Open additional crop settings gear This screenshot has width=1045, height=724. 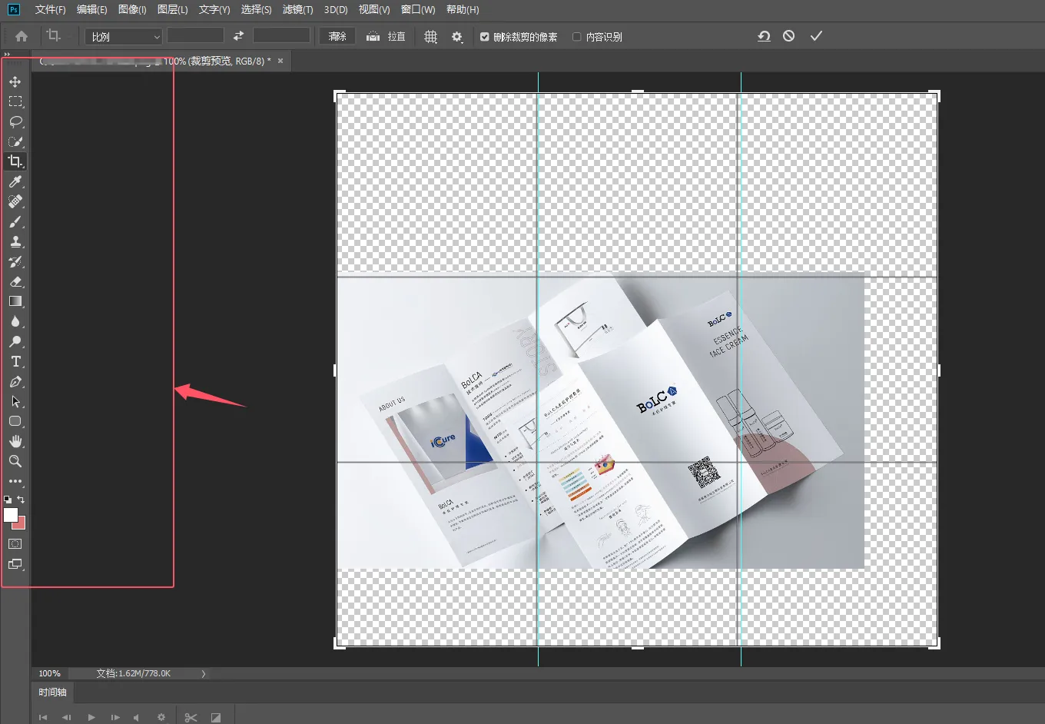[x=457, y=36]
